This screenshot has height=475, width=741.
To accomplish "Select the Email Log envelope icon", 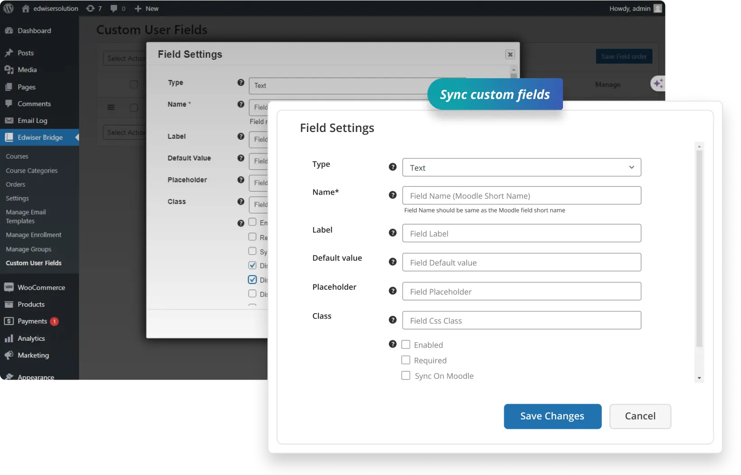I will tap(9, 121).
